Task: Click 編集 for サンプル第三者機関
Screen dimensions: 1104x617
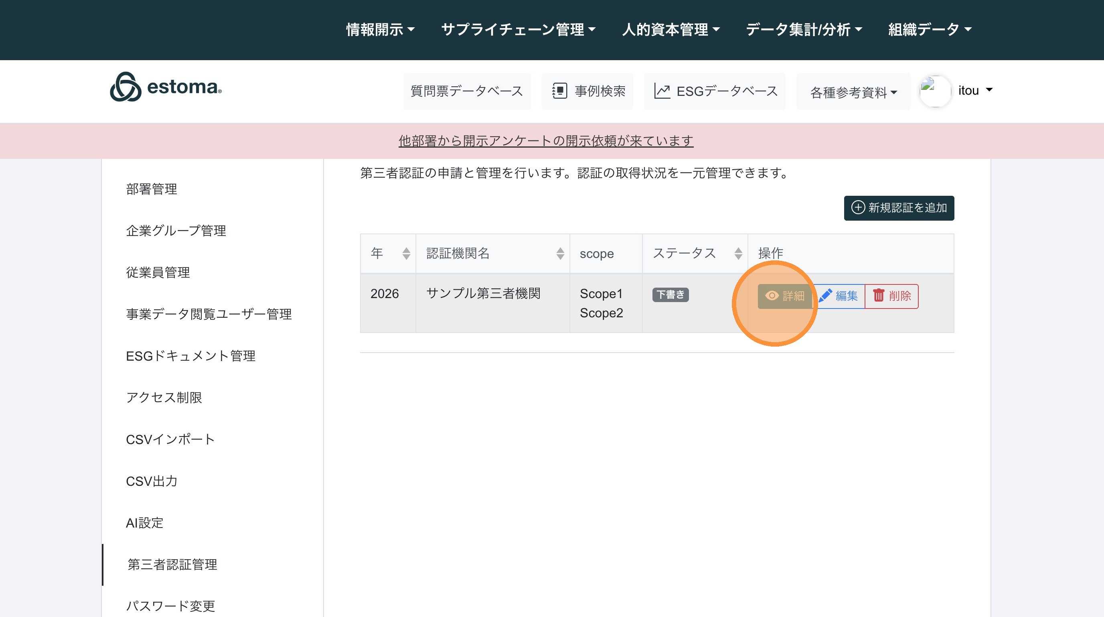Action: [x=838, y=296]
